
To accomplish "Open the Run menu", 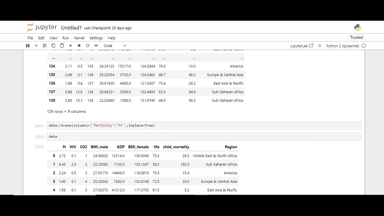I will (x=66, y=38).
